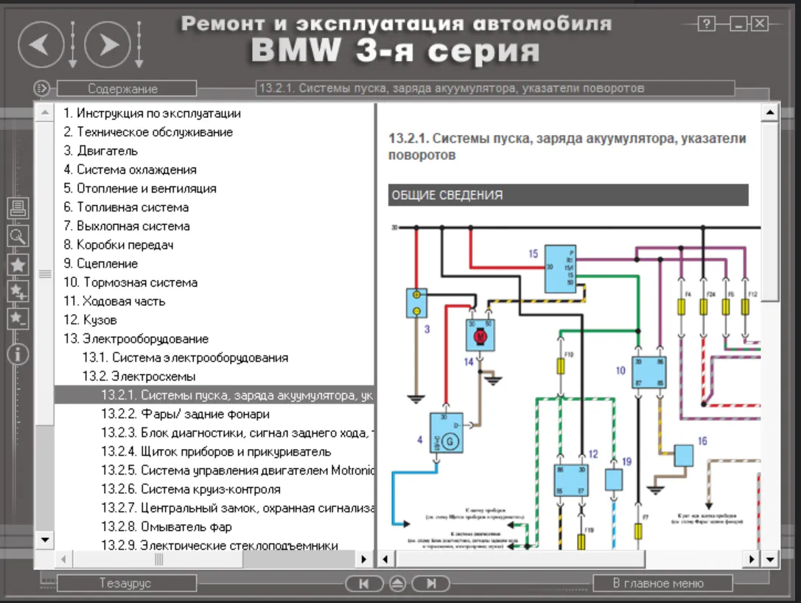Toggle contents panel with small arrow icon
The image size is (801, 603).
42,88
